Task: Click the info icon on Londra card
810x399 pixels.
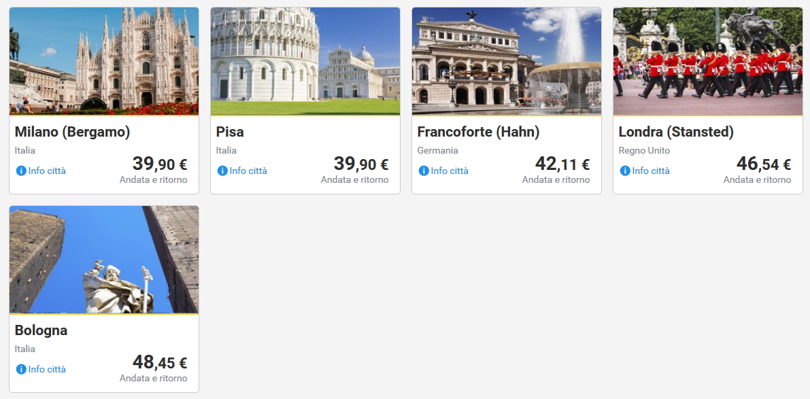Action: click(x=625, y=171)
